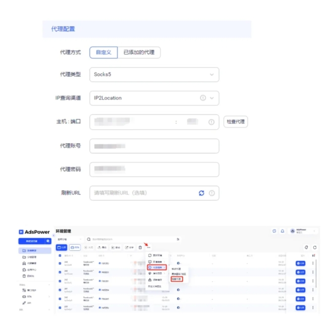The width and height of the screenshot is (323, 320).
Task: Open 代理管理 in sidebar
Action: tap(35, 264)
